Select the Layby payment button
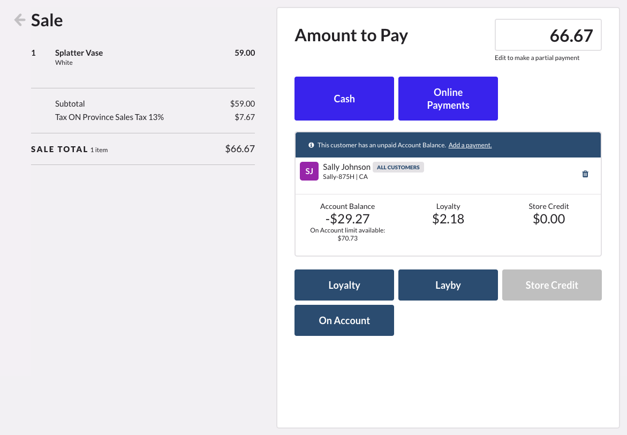Viewport: 627px width, 435px height. point(448,285)
